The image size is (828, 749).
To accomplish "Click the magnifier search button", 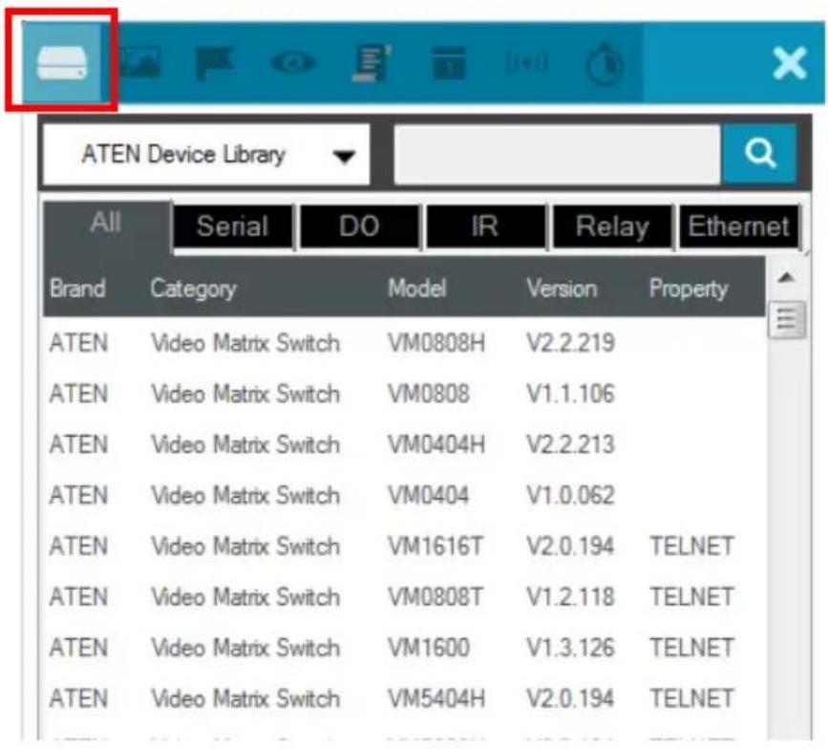I will point(759,154).
